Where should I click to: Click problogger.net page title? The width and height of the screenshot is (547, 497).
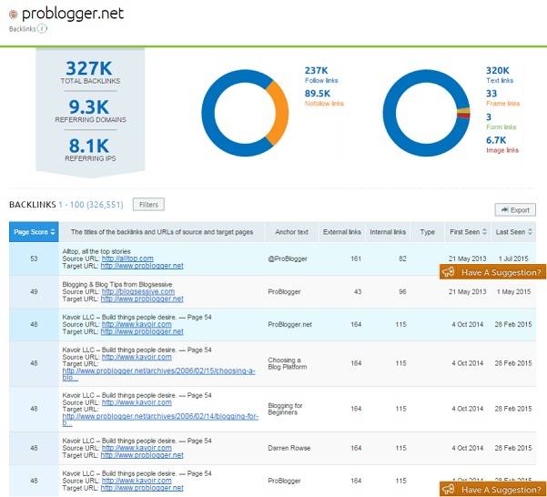[73, 14]
